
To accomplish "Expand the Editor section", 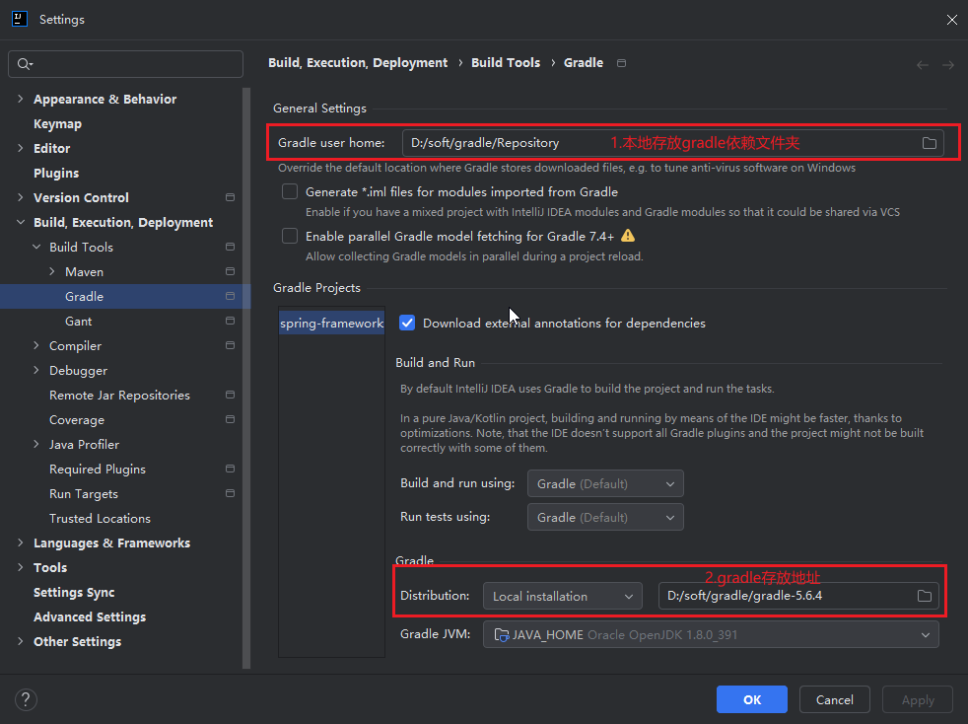I will point(21,148).
